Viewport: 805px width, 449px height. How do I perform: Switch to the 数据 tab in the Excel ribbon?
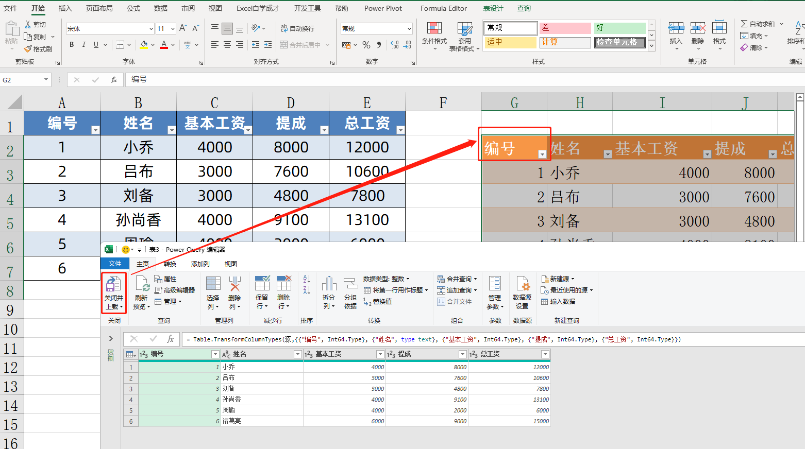[160, 8]
